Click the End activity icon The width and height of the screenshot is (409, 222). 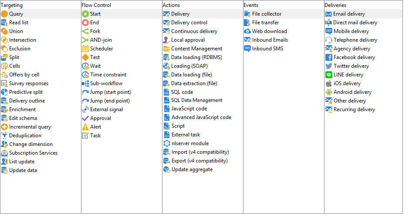tap(85, 23)
